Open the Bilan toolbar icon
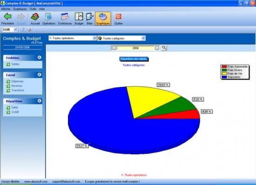 (x=90, y=16)
